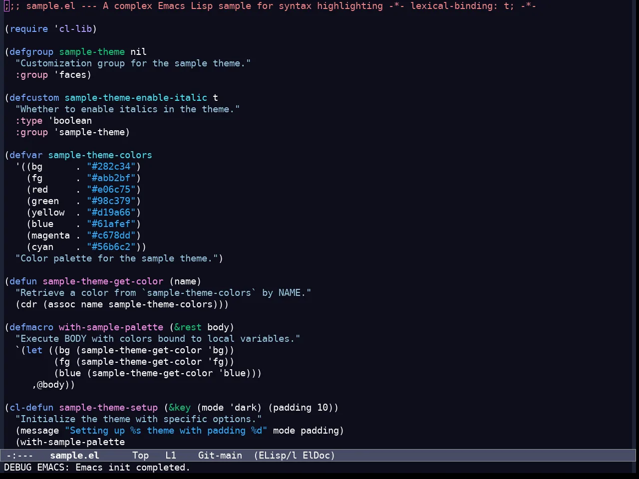The height and width of the screenshot is (479, 639).
Task: Click the "#61afef" blue color string
Action: pos(111,224)
